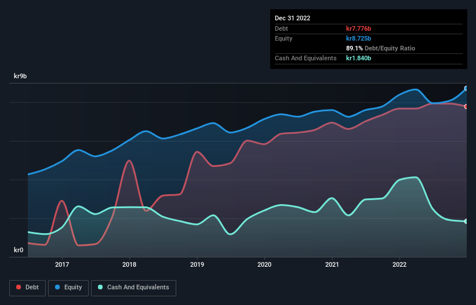
Task: Click the Equity label in the tooltip
Action: [284, 38]
